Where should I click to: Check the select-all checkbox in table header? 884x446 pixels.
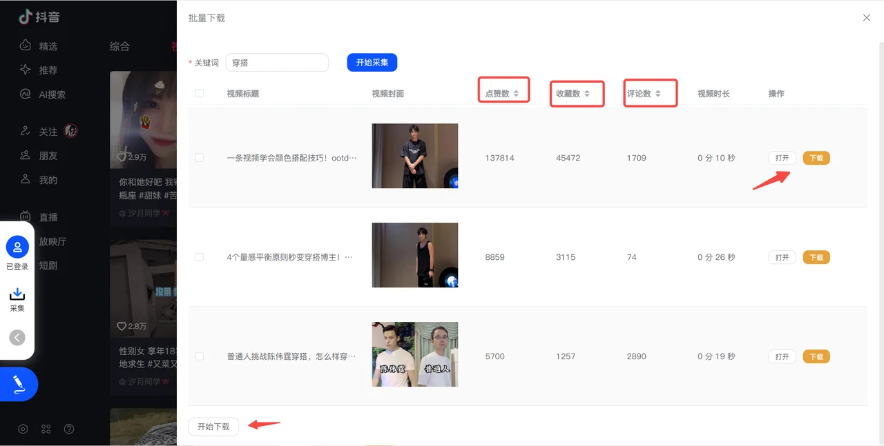(x=199, y=93)
